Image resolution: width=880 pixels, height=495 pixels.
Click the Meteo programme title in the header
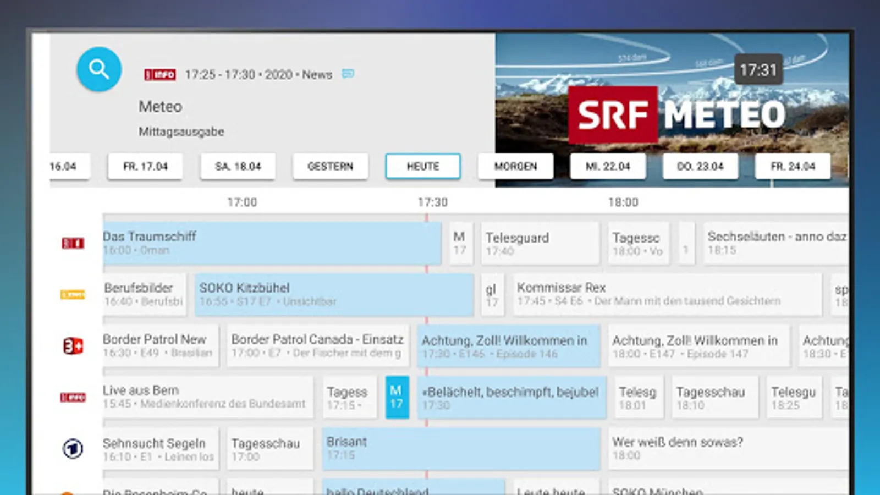click(x=160, y=107)
